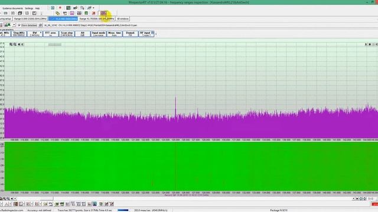The image size is (378, 212).
Task: Click the brown panel icon in bottom toolbar
Action: click(x=15, y=204)
